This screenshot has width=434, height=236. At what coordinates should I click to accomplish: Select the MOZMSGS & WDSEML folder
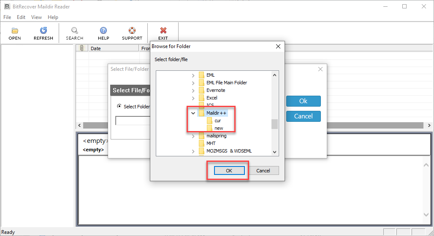click(x=229, y=151)
